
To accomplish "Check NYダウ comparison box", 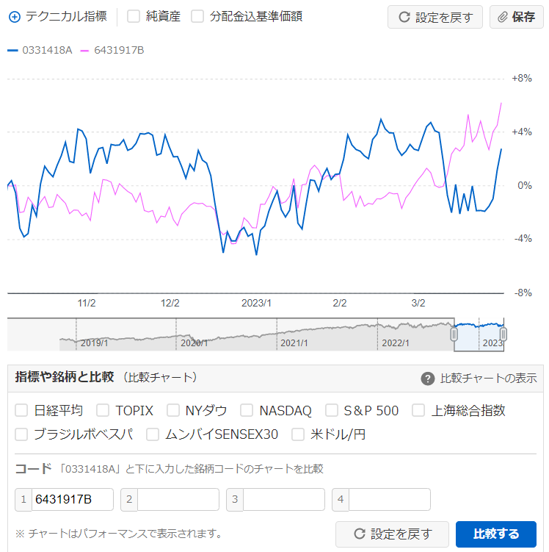I will pos(173,410).
